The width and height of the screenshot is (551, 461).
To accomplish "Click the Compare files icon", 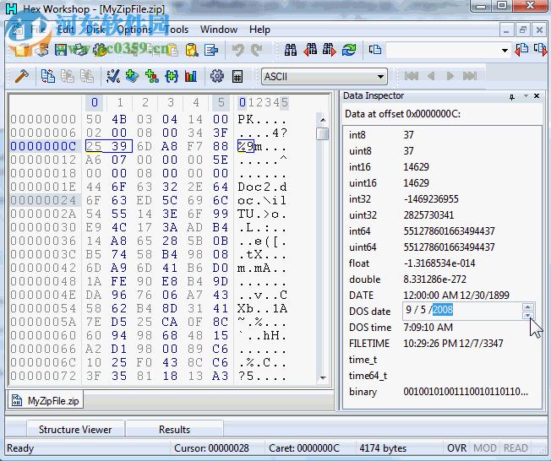I will pyautogui.click(x=48, y=76).
